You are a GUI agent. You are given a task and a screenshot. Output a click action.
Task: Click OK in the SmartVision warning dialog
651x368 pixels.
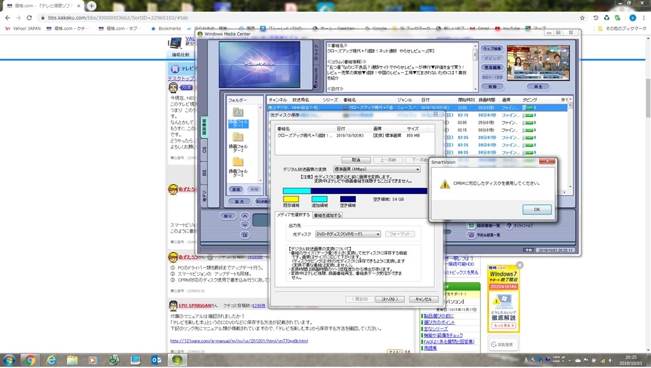(537, 210)
